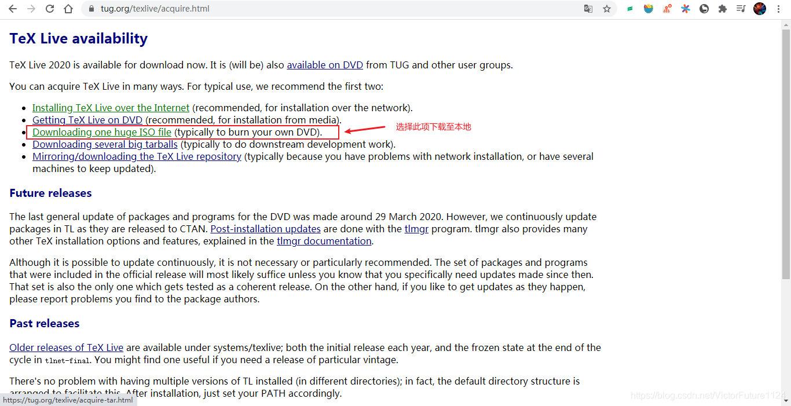The width and height of the screenshot is (791, 406).
Task: Click the browser Forward arrow
Action: click(x=31, y=9)
